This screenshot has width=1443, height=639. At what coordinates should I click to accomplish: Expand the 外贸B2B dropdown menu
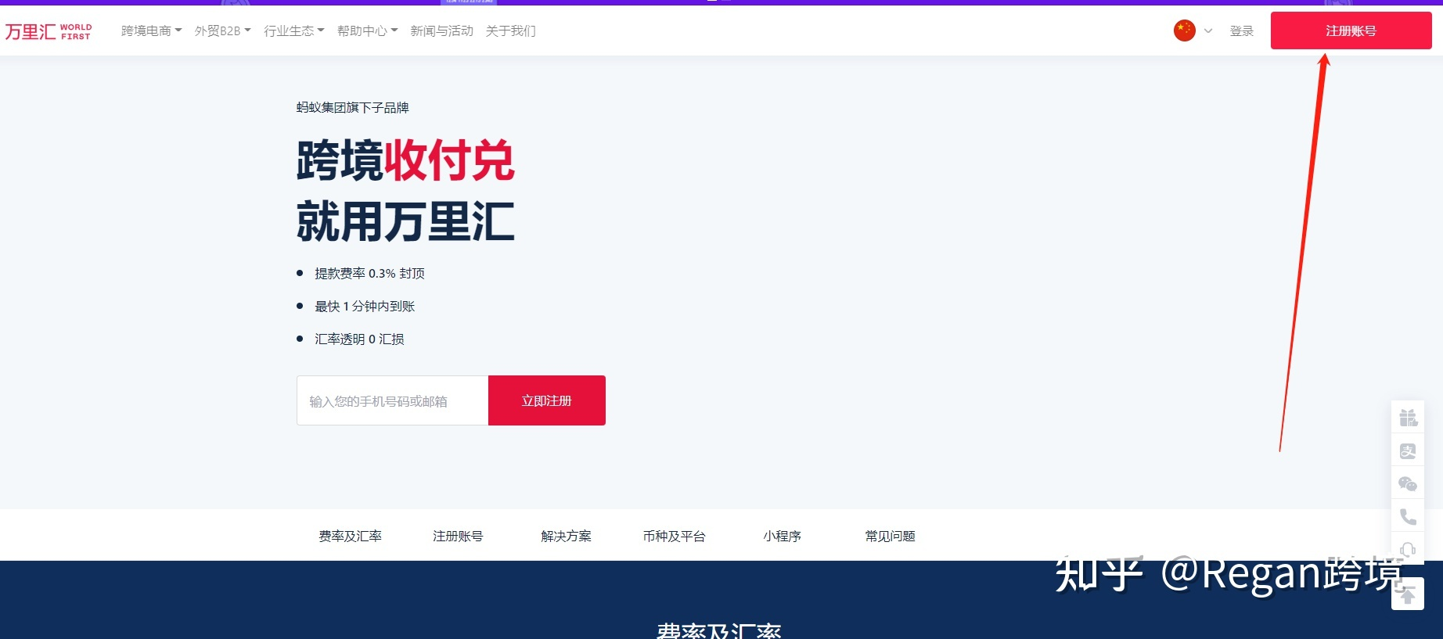click(x=222, y=31)
